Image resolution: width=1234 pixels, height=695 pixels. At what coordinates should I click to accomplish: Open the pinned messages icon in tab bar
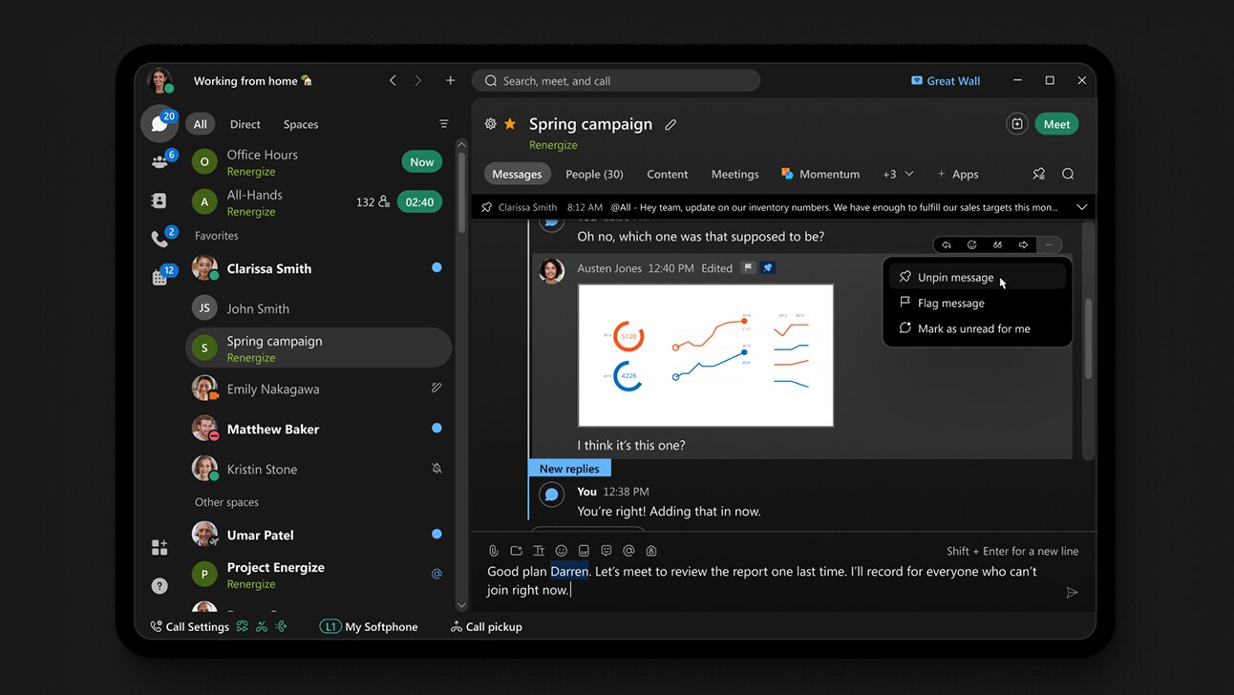[x=1039, y=174]
